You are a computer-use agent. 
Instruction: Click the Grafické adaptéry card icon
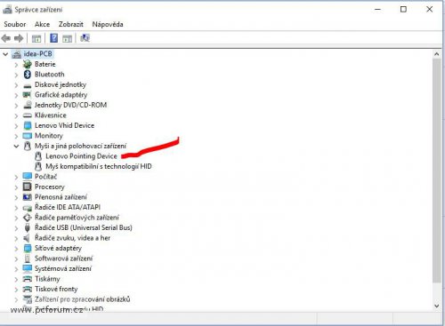(28, 95)
